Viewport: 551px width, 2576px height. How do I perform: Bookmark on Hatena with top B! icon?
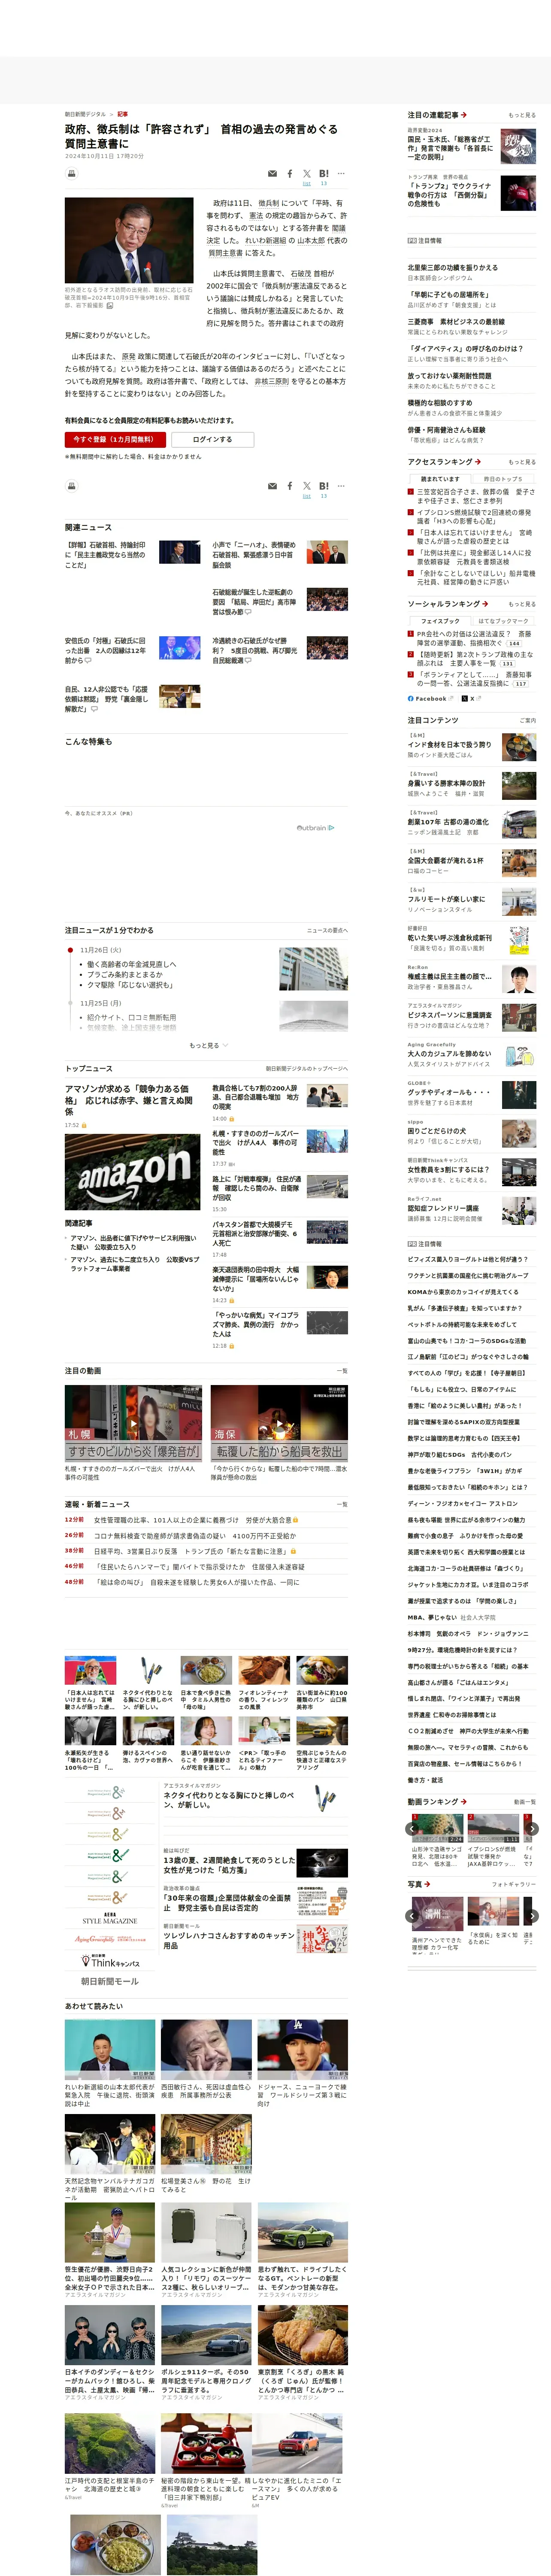[324, 174]
